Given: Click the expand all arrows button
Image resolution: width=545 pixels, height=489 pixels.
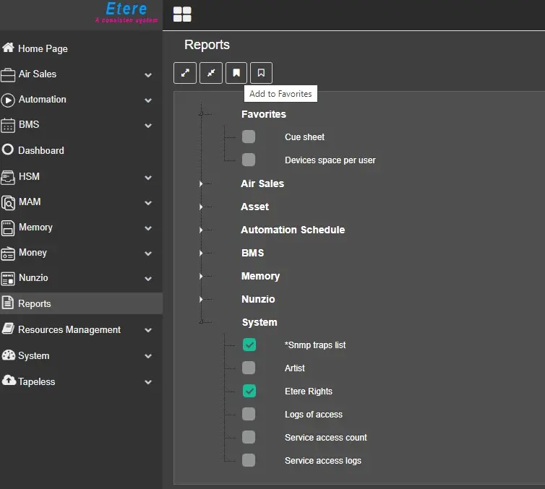Looking at the screenshot, I should coord(185,73).
